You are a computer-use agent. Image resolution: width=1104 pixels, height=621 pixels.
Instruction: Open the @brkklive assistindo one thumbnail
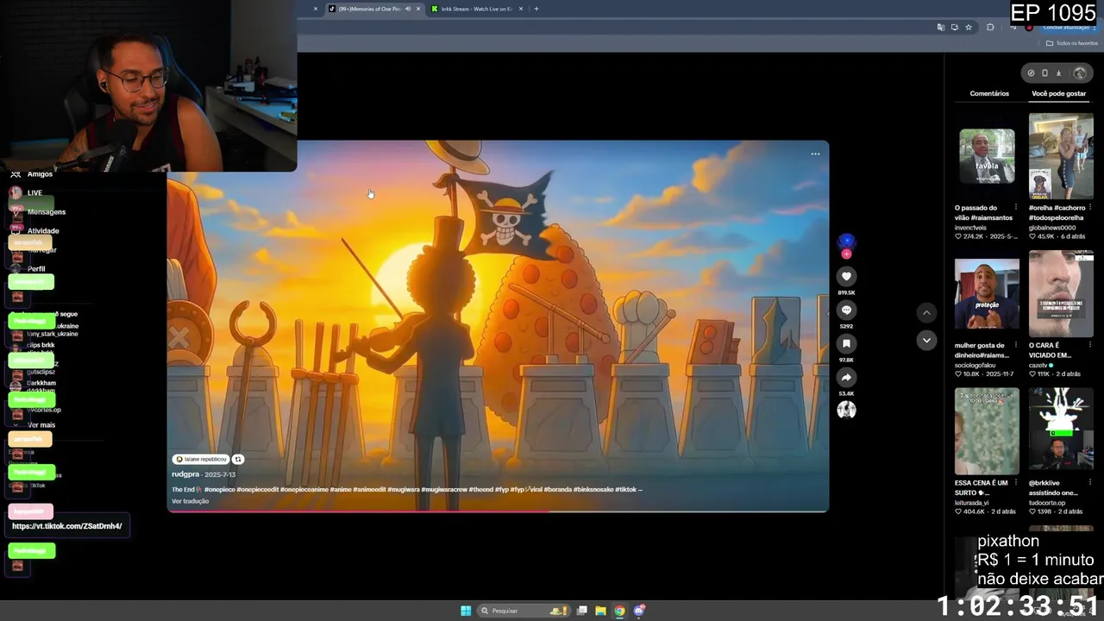1061,431
